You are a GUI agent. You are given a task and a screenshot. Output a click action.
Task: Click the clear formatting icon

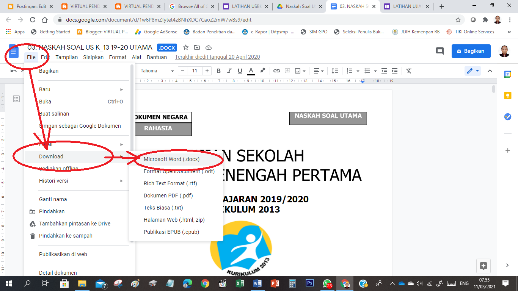[408, 71]
